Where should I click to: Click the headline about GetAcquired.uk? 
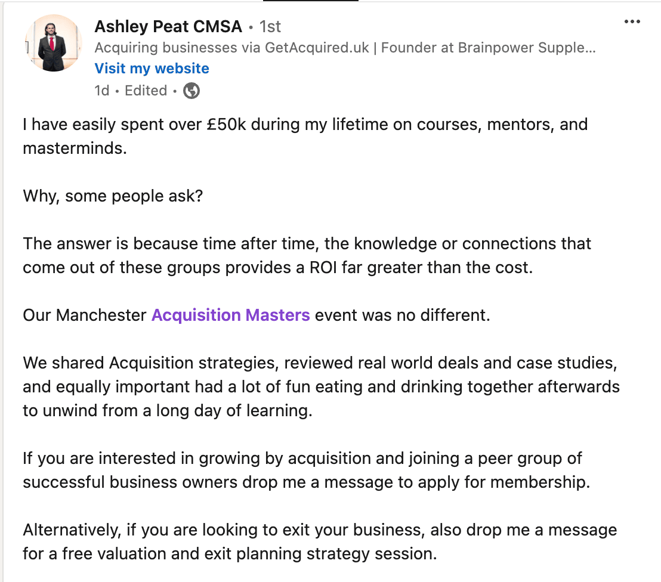point(345,48)
